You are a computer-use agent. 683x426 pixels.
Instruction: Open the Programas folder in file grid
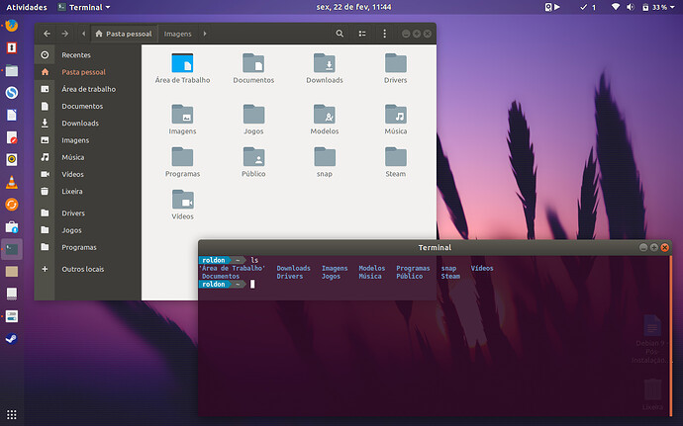point(182,156)
